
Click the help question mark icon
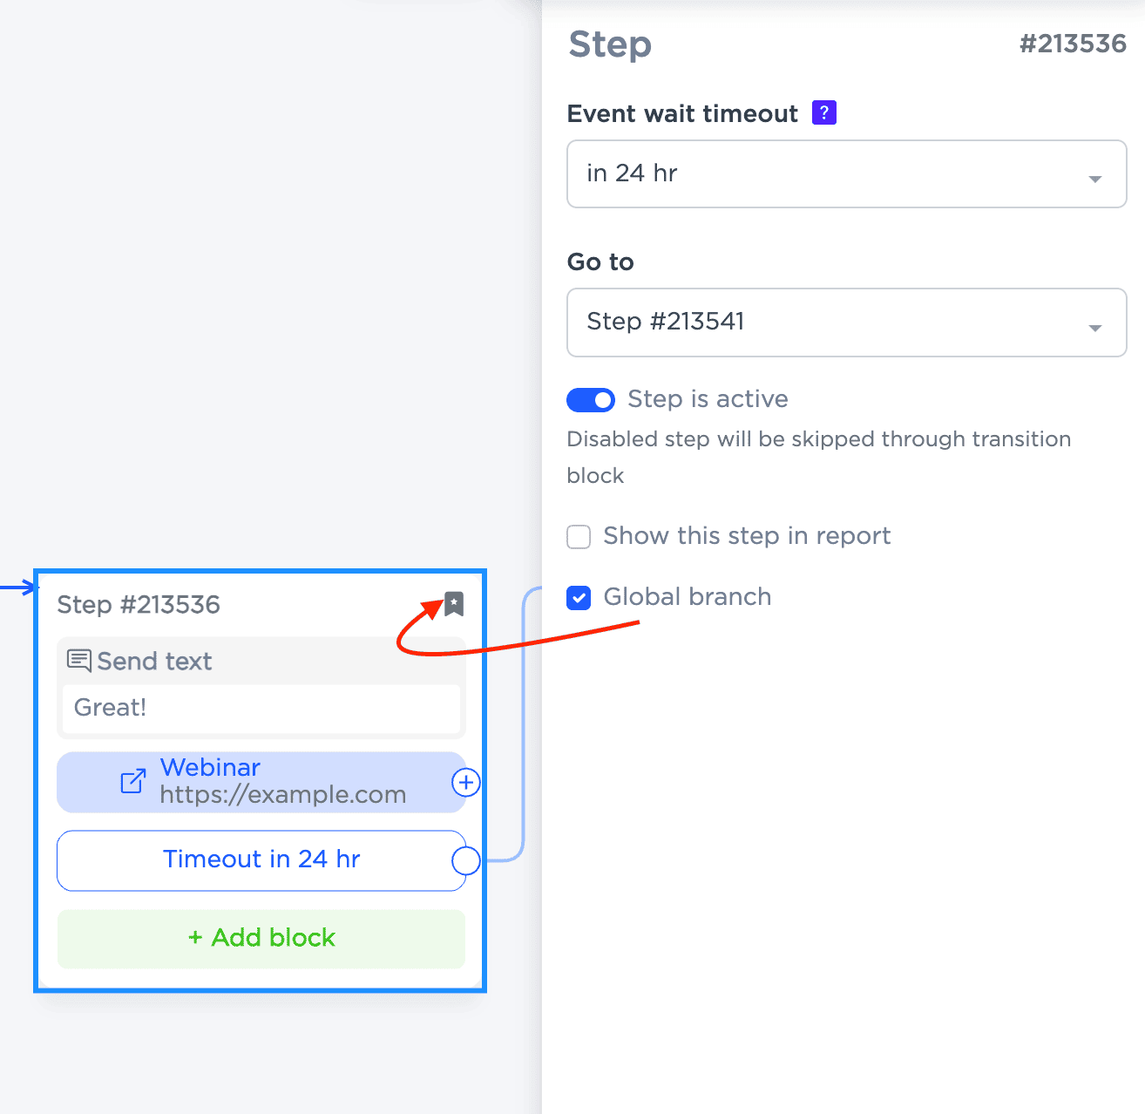(823, 112)
